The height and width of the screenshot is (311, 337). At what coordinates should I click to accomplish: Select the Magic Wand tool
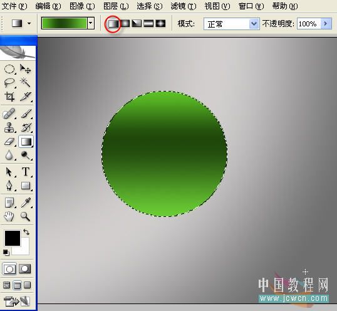tap(26, 83)
